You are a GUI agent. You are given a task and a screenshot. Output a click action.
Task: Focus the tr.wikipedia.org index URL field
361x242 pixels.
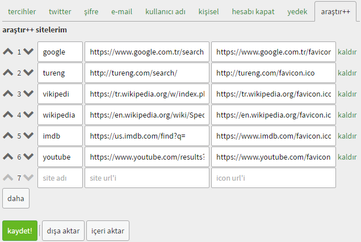(147, 94)
